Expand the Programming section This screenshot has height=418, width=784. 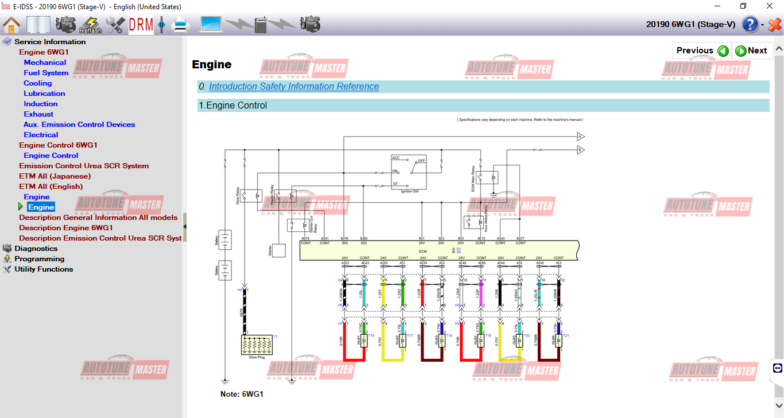coord(39,259)
